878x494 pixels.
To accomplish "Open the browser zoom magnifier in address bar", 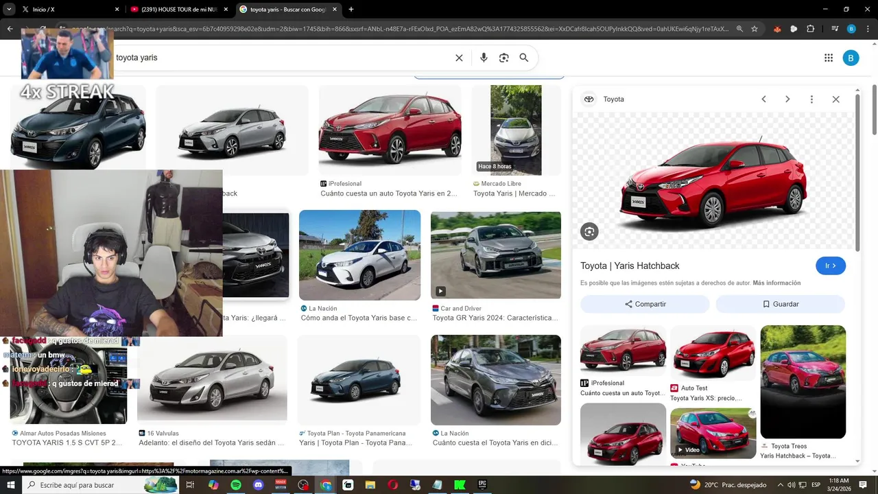I will (x=739, y=29).
